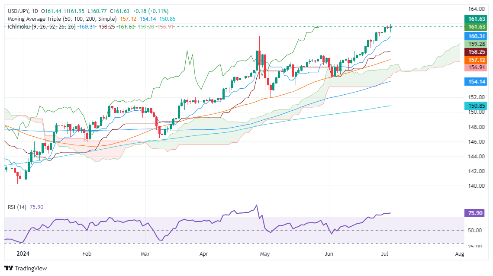Open the Moving Average Triple indicator legend

click(x=62, y=19)
